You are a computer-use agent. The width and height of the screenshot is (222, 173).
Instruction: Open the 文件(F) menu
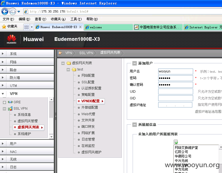[8, 19]
